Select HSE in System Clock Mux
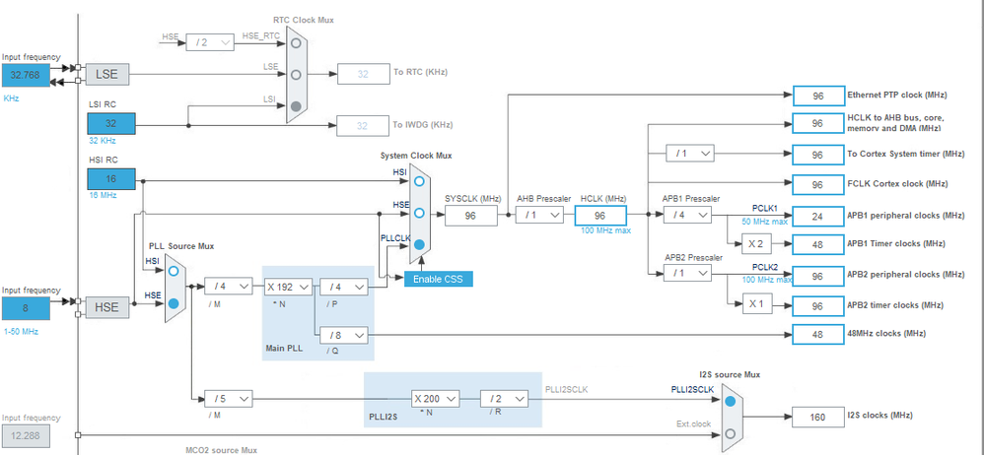Viewport: 984px width, 455px height. (419, 213)
